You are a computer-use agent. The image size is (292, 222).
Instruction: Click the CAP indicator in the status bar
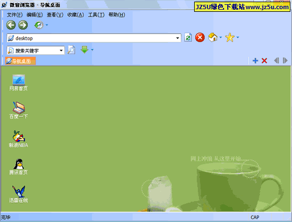255,217
